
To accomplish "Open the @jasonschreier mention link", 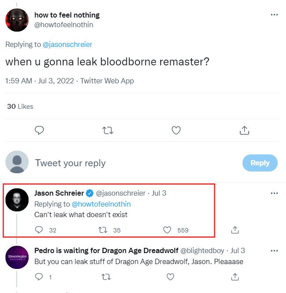I will (x=67, y=44).
